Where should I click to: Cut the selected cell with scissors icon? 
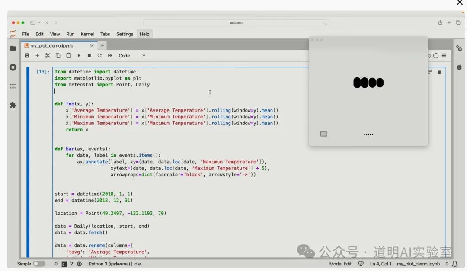tap(48, 56)
